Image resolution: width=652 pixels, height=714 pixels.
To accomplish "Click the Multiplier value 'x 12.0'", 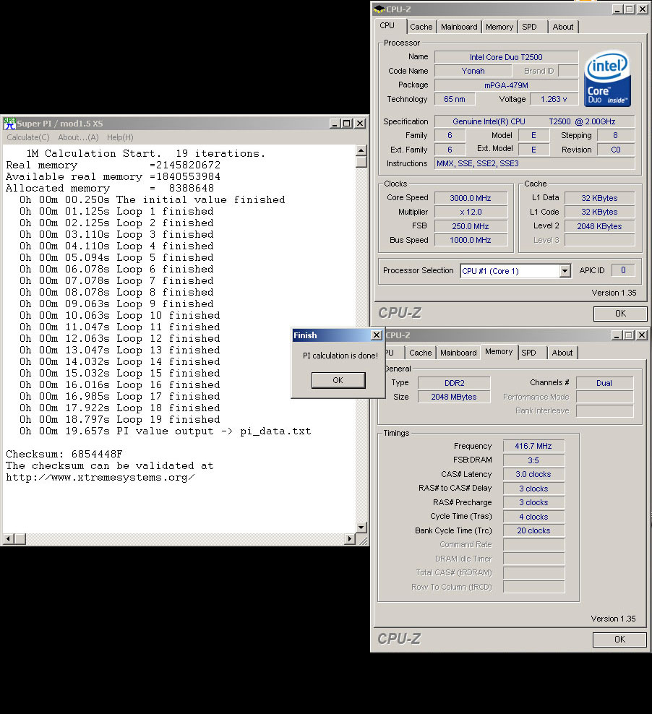I will (x=471, y=212).
